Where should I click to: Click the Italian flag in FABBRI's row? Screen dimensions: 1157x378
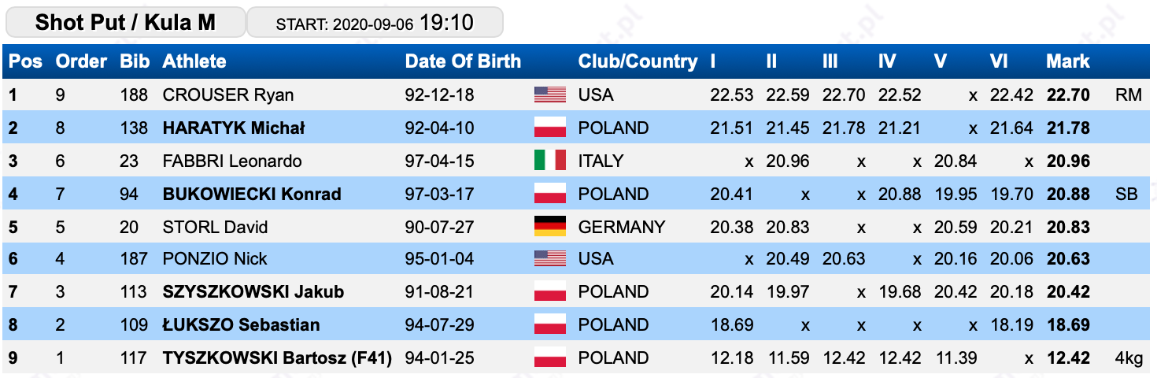(x=550, y=161)
